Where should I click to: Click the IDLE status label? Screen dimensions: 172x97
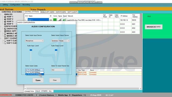pyautogui.click(x=149, y=16)
